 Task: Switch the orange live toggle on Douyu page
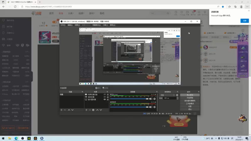(54, 22)
